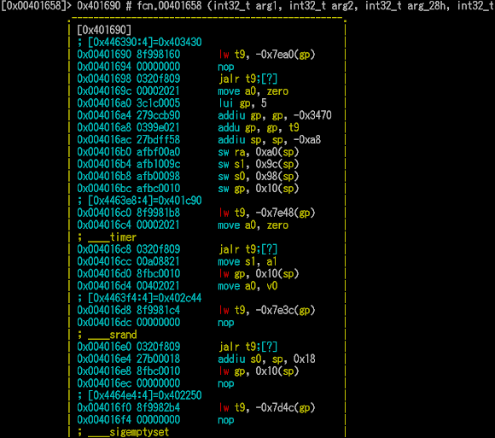Click comment '[0x4463e8:4]=0x401c90'
Screen dimensions: 495x438
[144, 201]
